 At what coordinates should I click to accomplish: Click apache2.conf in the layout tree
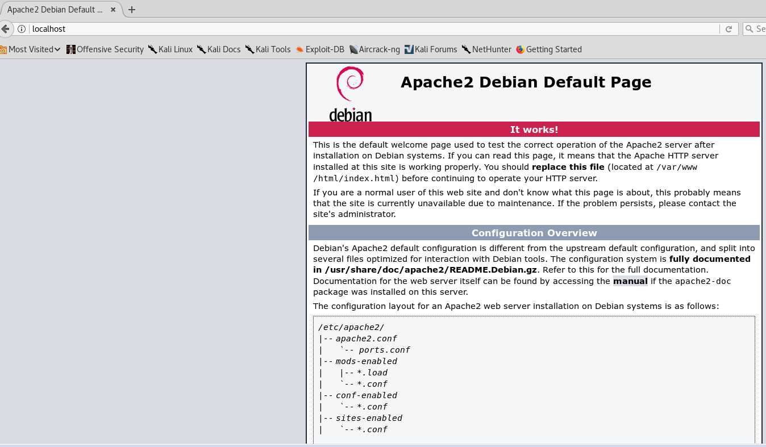(366, 339)
